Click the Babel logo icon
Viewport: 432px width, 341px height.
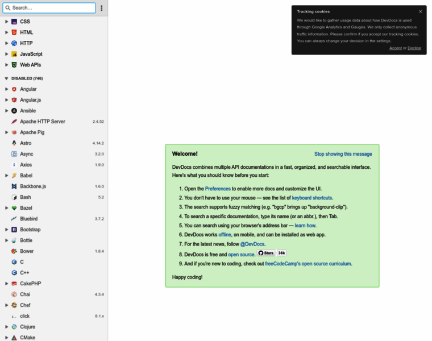pos(14,176)
